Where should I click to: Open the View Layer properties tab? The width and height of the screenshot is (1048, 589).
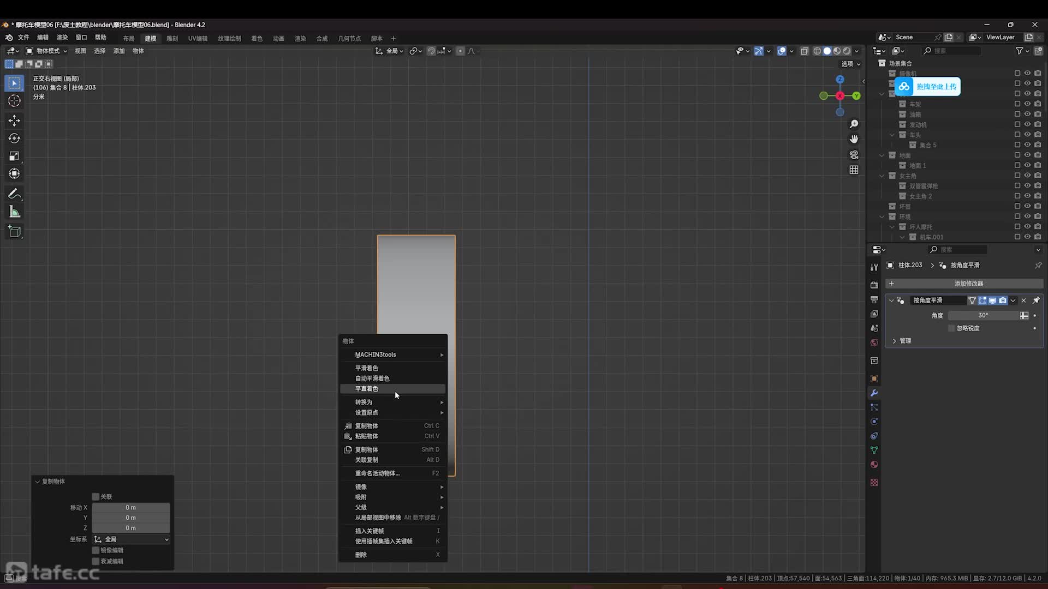click(874, 314)
